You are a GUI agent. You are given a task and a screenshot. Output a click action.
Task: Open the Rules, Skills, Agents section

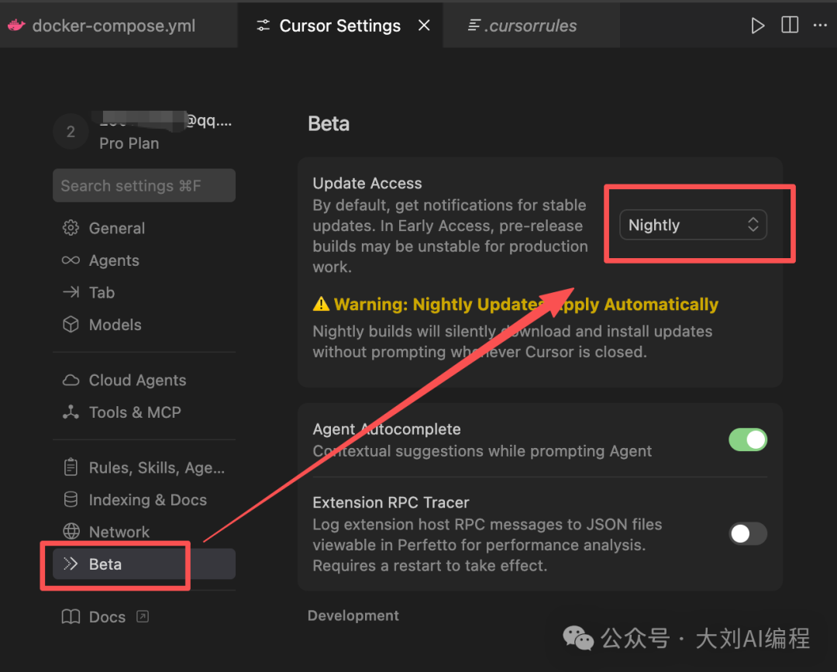tap(156, 467)
